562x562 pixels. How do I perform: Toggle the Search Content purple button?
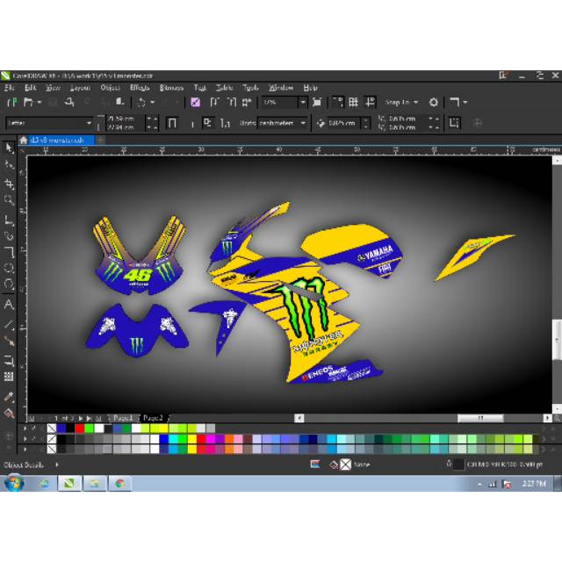[x=195, y=103]
